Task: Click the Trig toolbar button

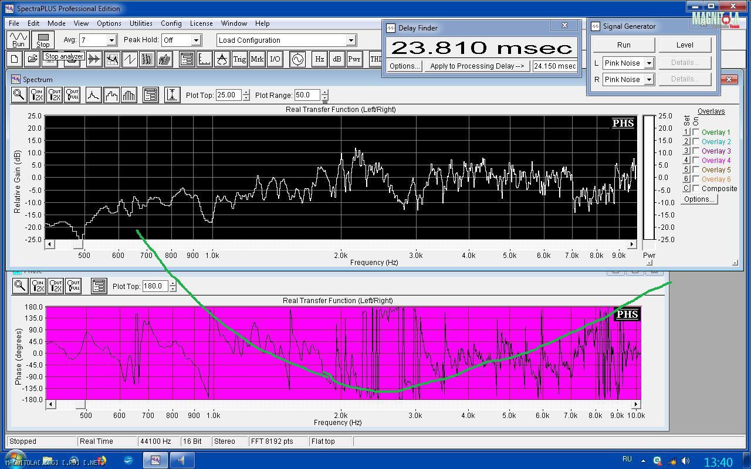Action: 239,59
